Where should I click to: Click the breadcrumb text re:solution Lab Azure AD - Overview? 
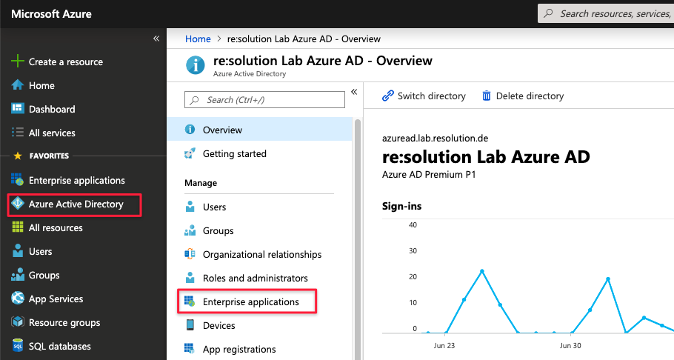304,39
